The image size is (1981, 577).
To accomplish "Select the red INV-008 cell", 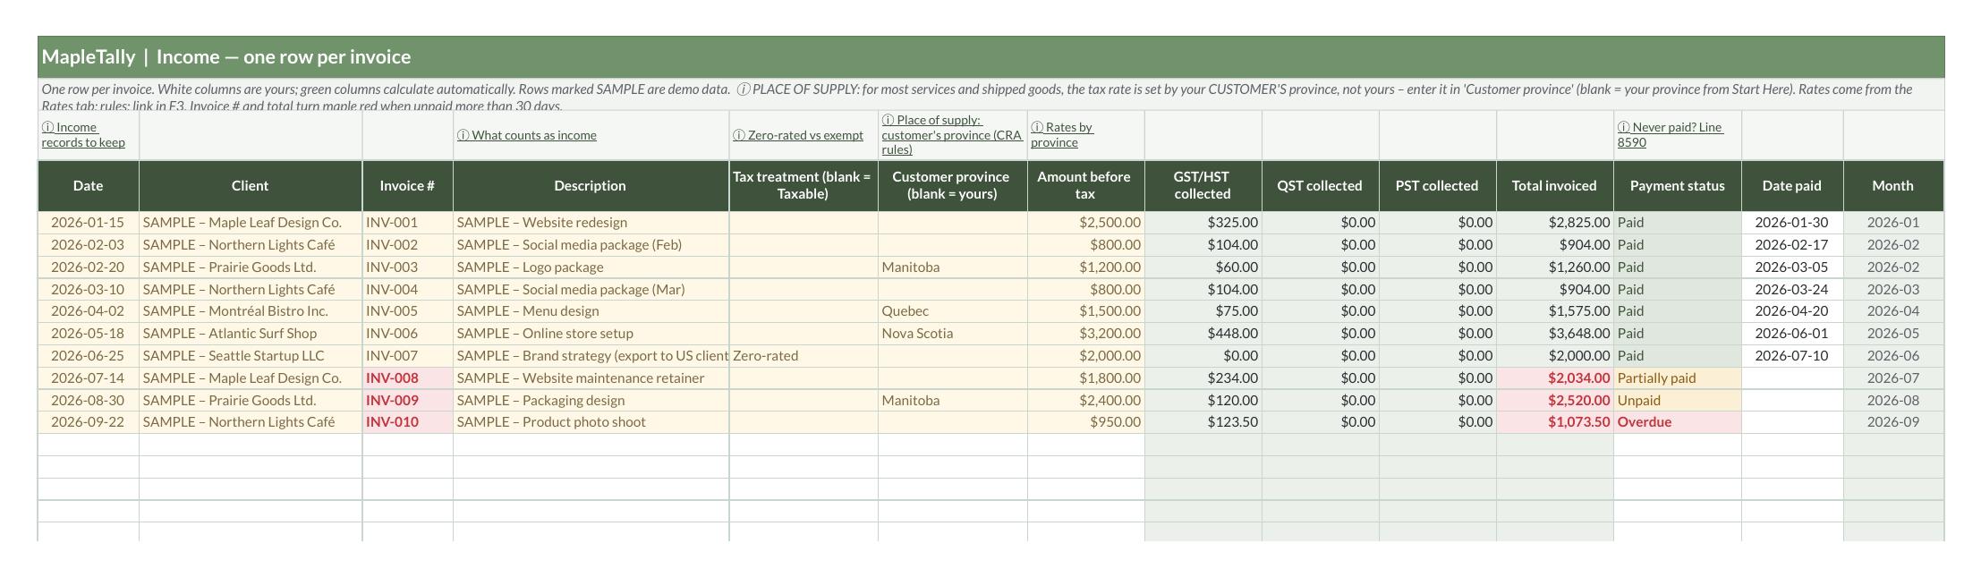I will point(407,378).
